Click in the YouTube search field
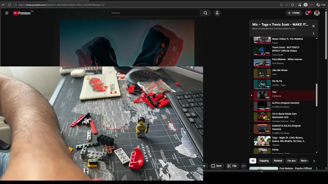 point(155,13)
